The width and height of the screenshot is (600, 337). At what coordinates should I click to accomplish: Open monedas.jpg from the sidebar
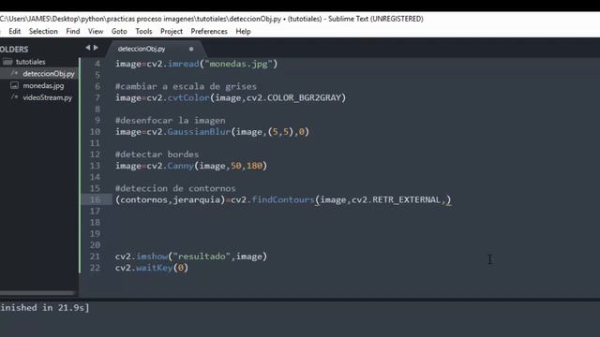43,85
